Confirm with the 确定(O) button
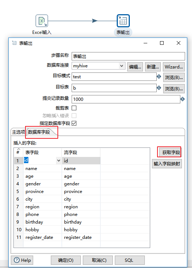Screen dimensions: 192x268 [66, 260]
